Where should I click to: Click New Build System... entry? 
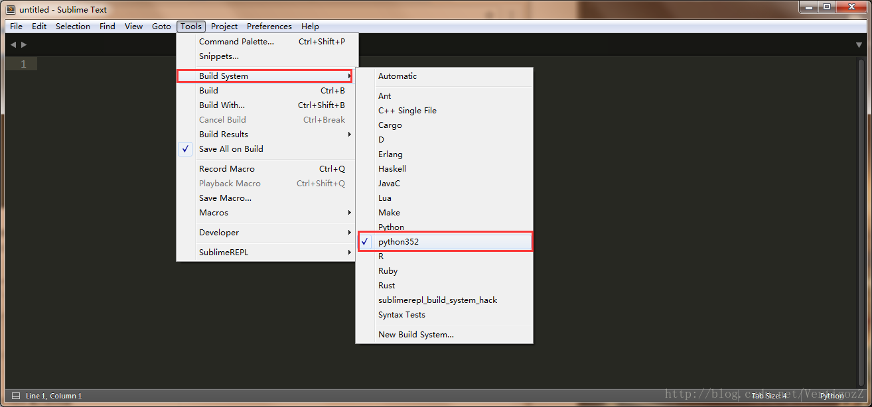click(x=445, y=335)
